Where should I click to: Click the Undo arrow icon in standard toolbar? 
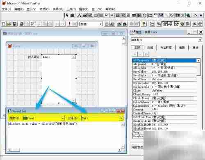tap(57, 24)
